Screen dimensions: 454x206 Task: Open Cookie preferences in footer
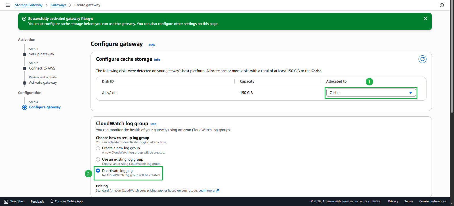click(x=432, y=201)
